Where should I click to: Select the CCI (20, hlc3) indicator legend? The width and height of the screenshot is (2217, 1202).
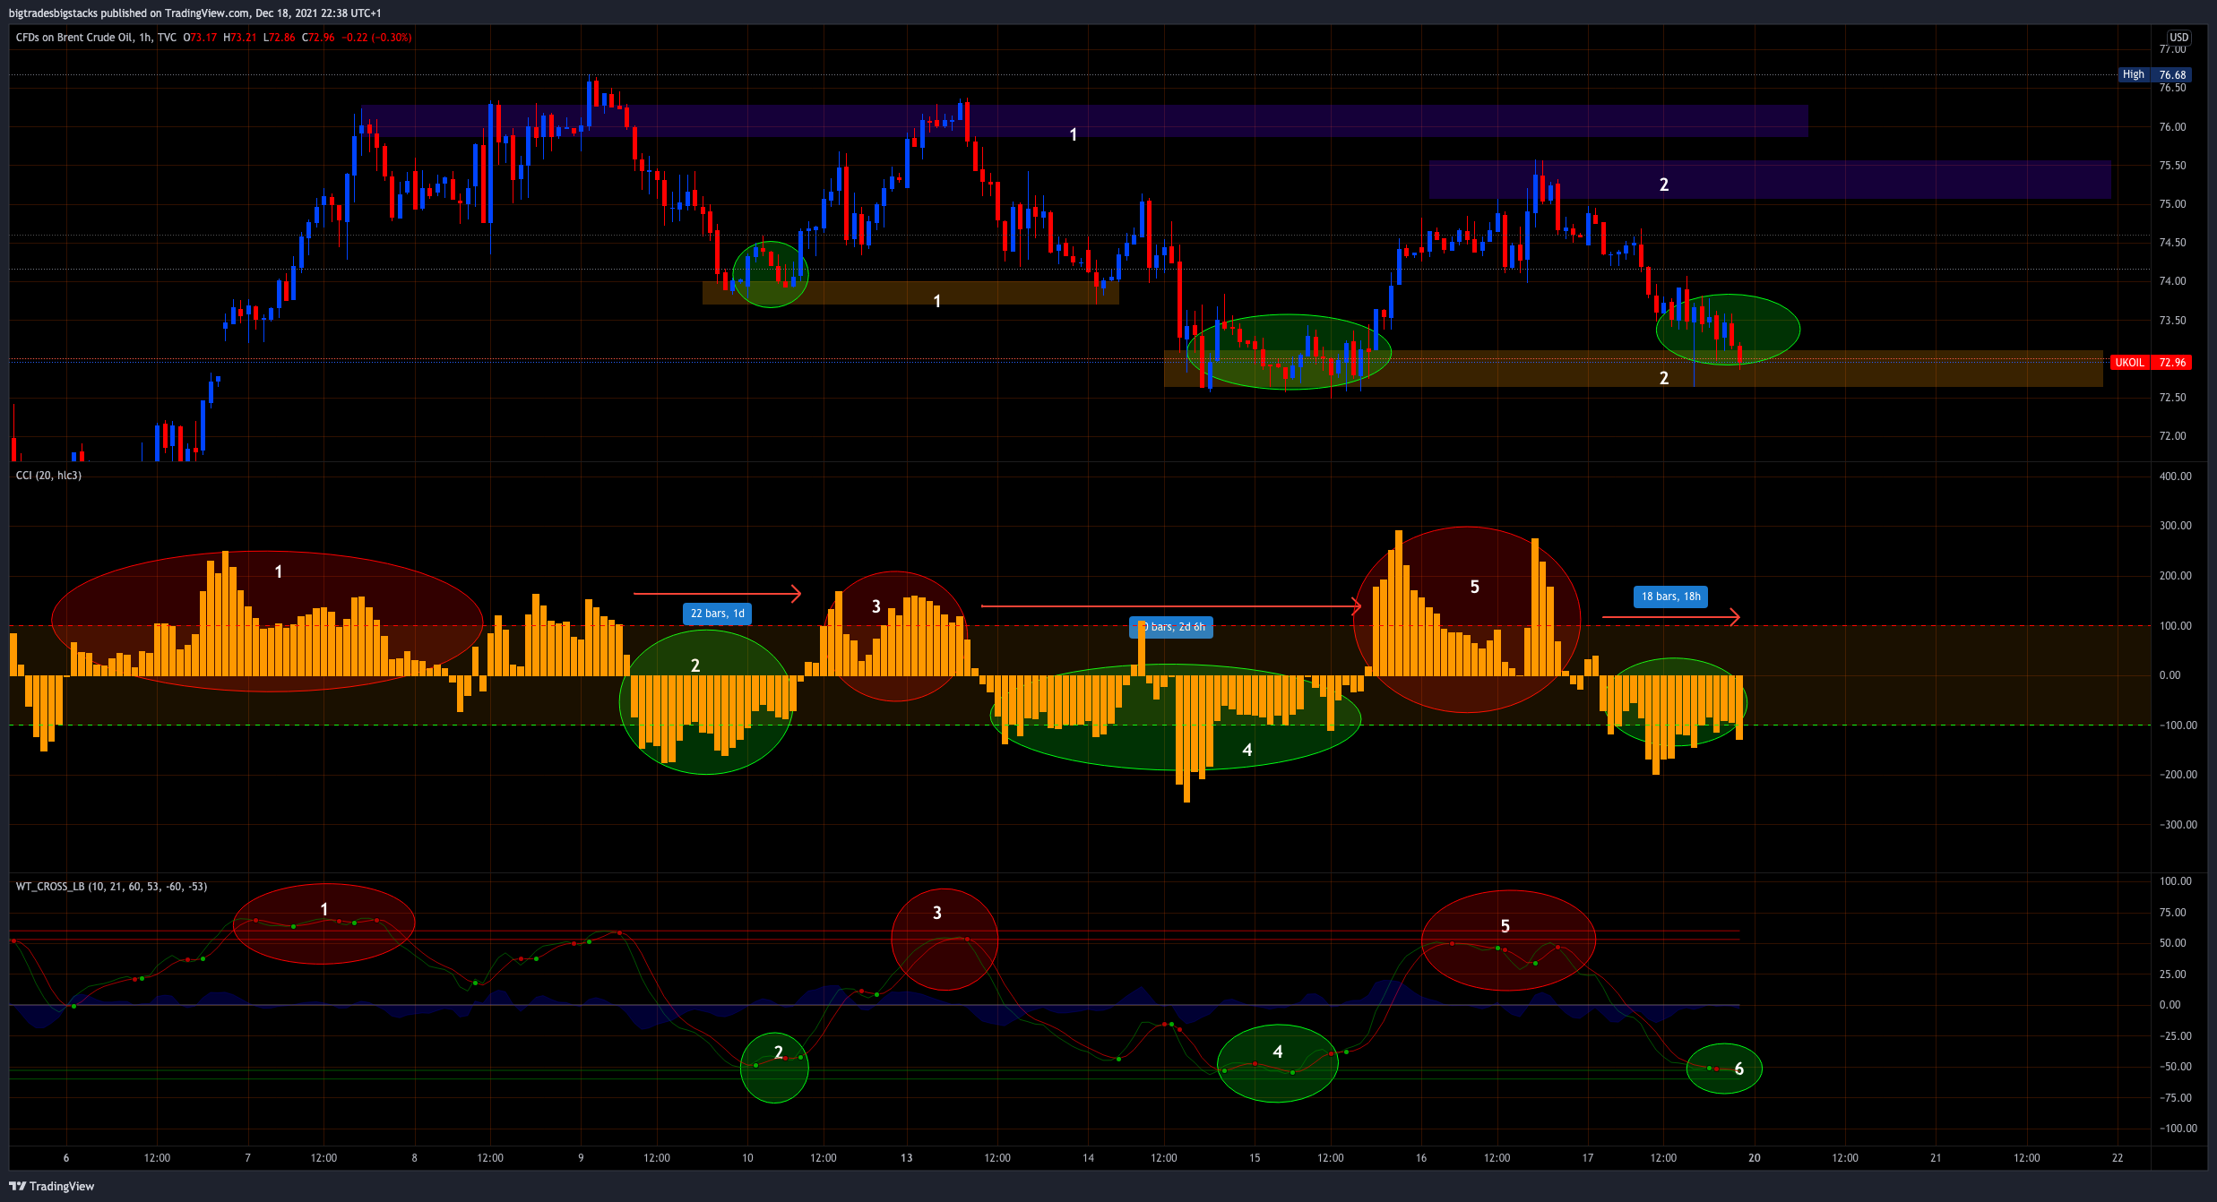[x=48, y=476]
